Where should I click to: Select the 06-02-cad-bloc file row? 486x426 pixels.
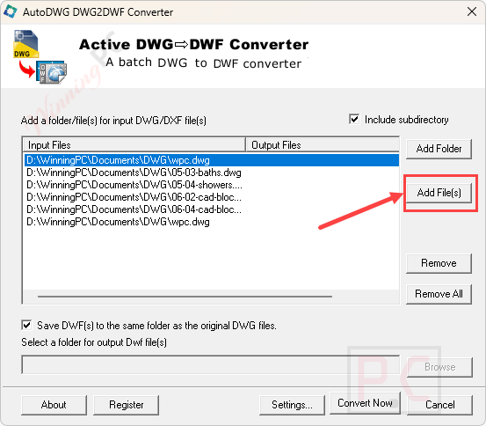pyautogui.click(x=212, y=197)
